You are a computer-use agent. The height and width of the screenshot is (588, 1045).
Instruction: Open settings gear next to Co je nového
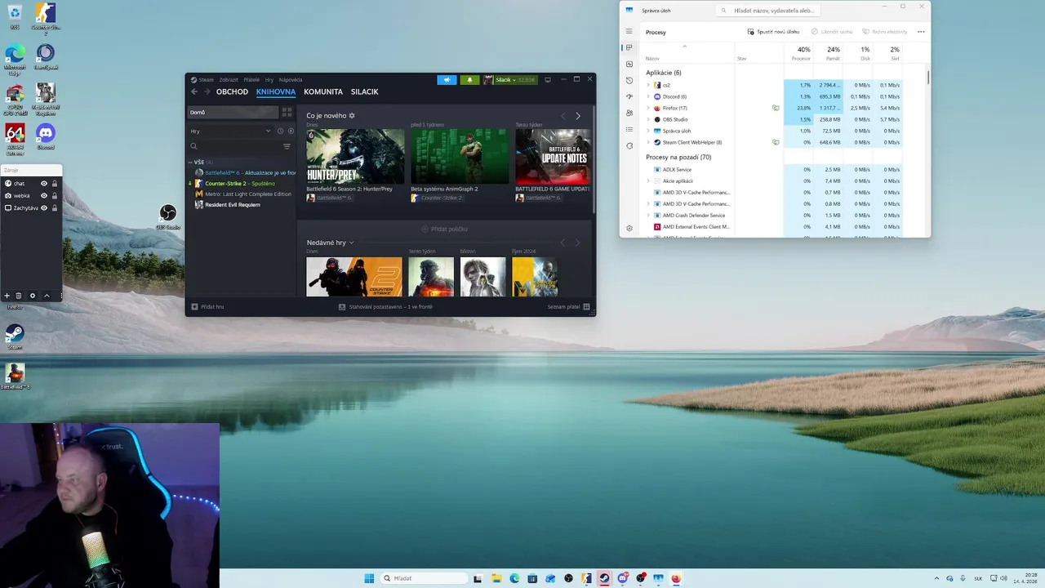pyautogui.click(x=352, y=116)
